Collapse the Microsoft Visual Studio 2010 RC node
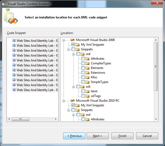Screen dimensions: 165x146 click(63, 101)
